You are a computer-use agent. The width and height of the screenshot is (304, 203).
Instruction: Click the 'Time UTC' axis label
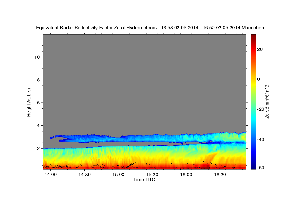coord(144,180)
